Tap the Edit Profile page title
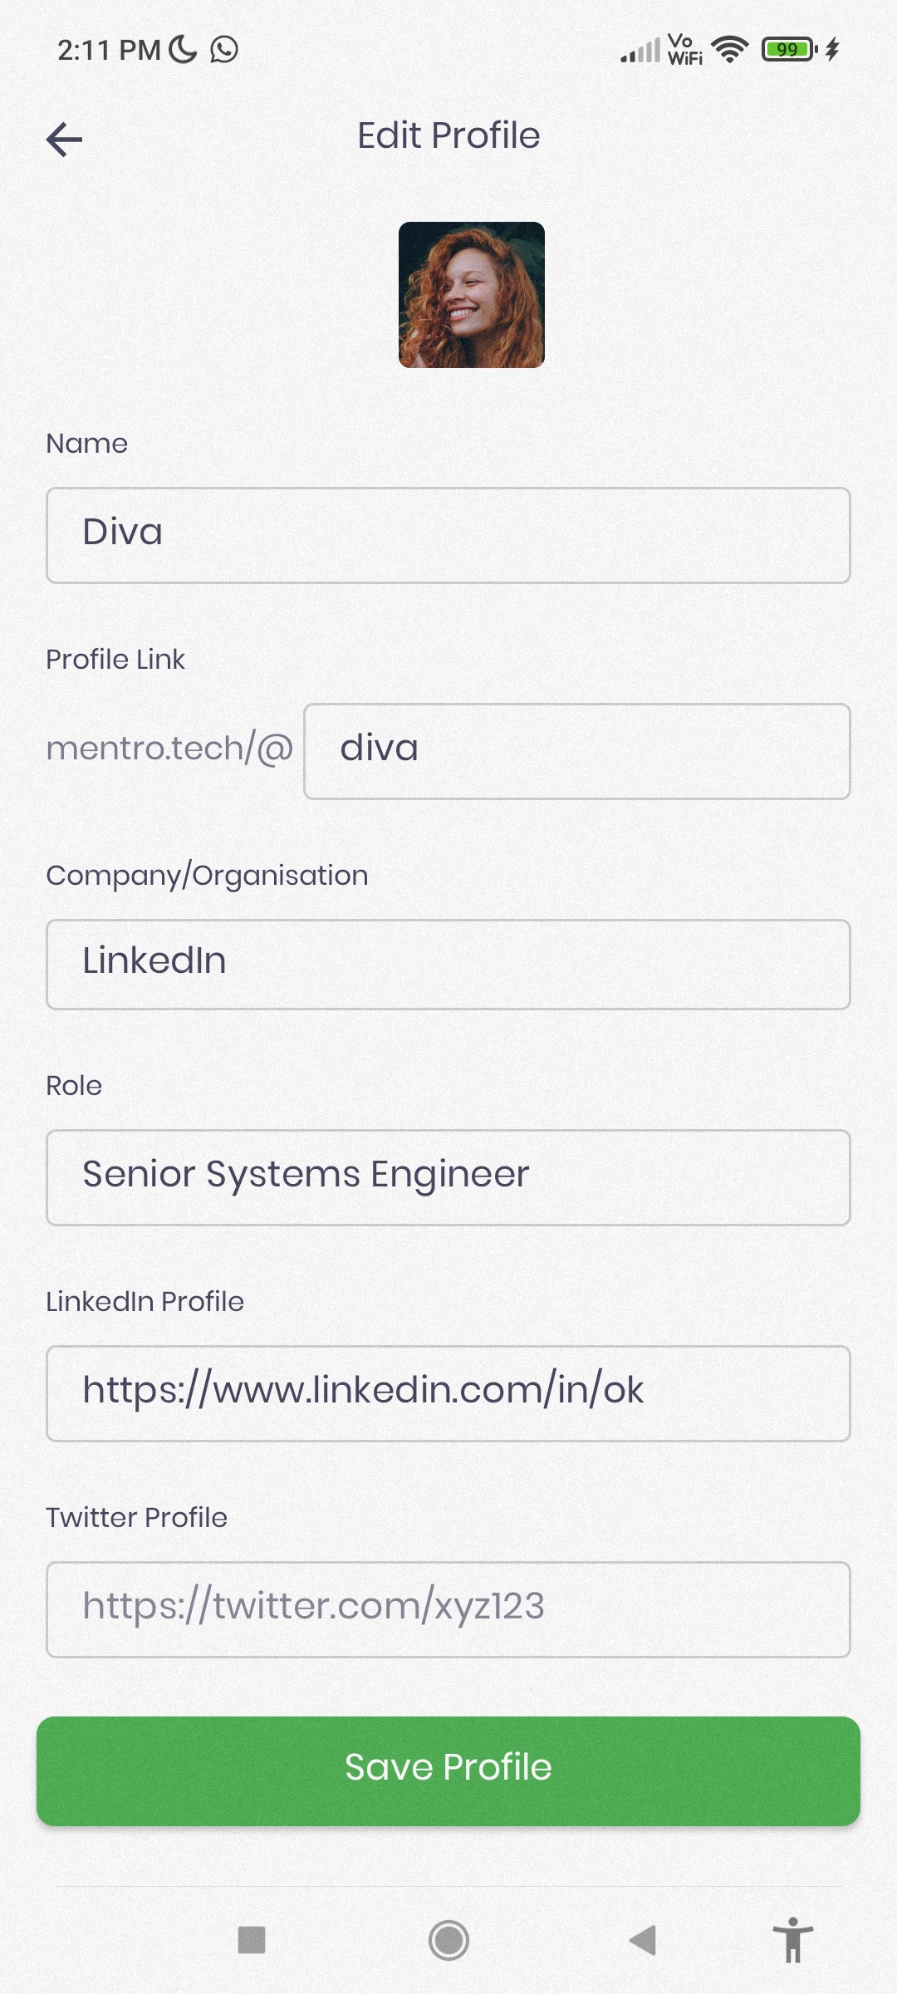Viewport: 897px width, 1994px height. (x=448, y=135)
